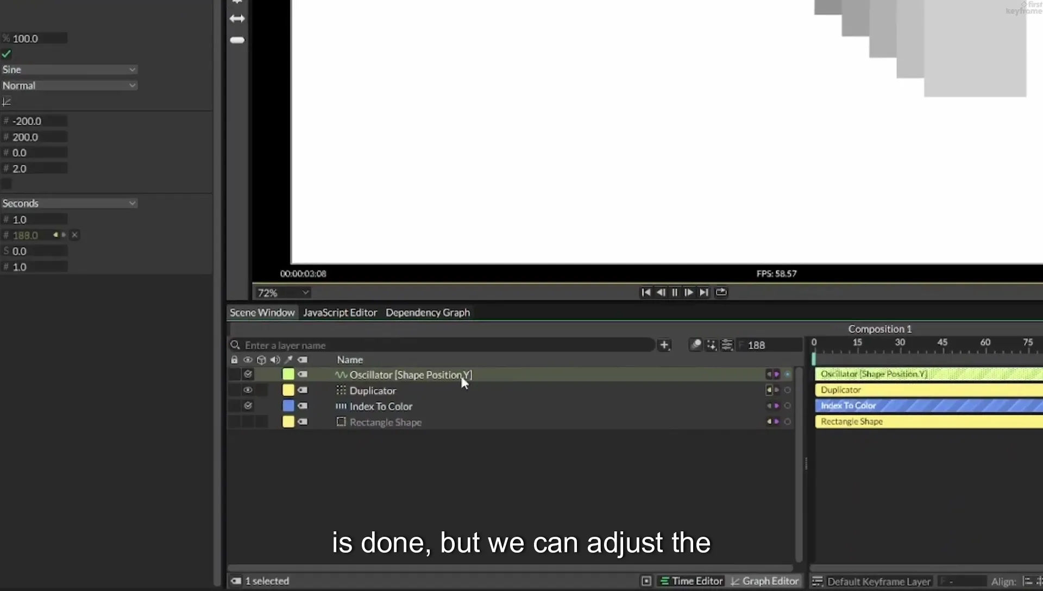This screenshot has width=1043, height=591.
Task: Click the Oscillator layer wave icon
Action: click(x=341, y=375)
